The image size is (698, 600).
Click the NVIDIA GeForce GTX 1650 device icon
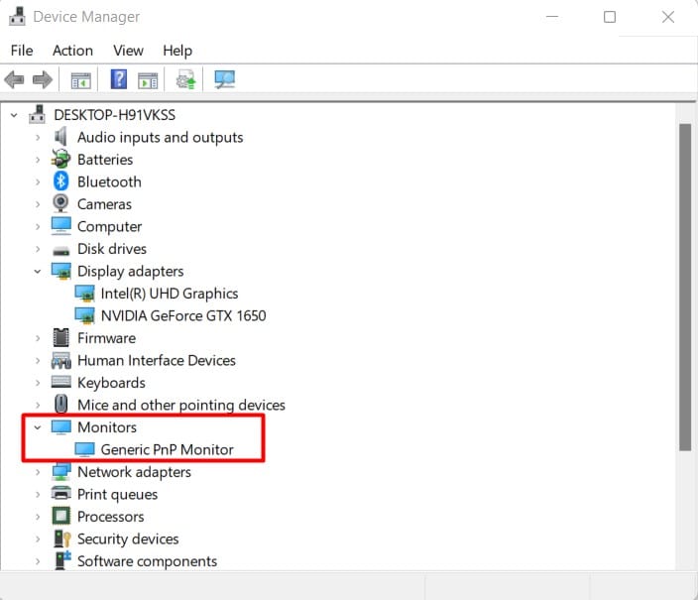[84, 315]
